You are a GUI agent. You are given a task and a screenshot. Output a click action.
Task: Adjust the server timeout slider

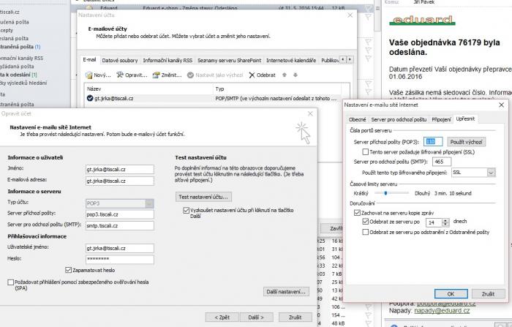[x=385, y=193]
